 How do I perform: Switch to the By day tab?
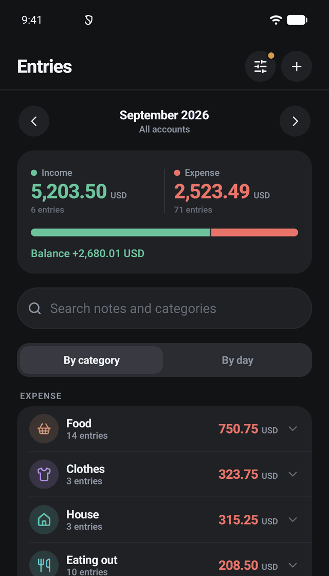237,360
